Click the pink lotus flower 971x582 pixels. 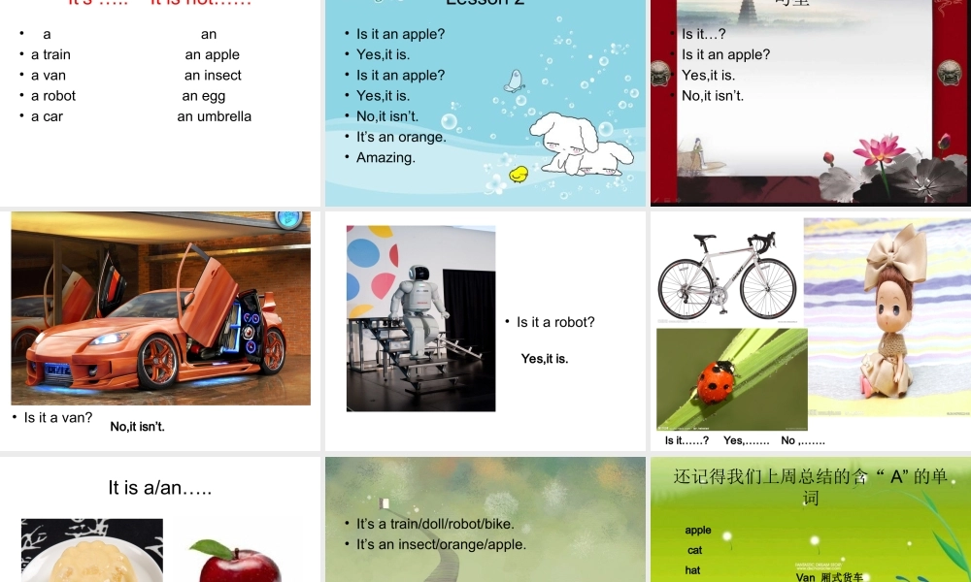click(879, 151)
